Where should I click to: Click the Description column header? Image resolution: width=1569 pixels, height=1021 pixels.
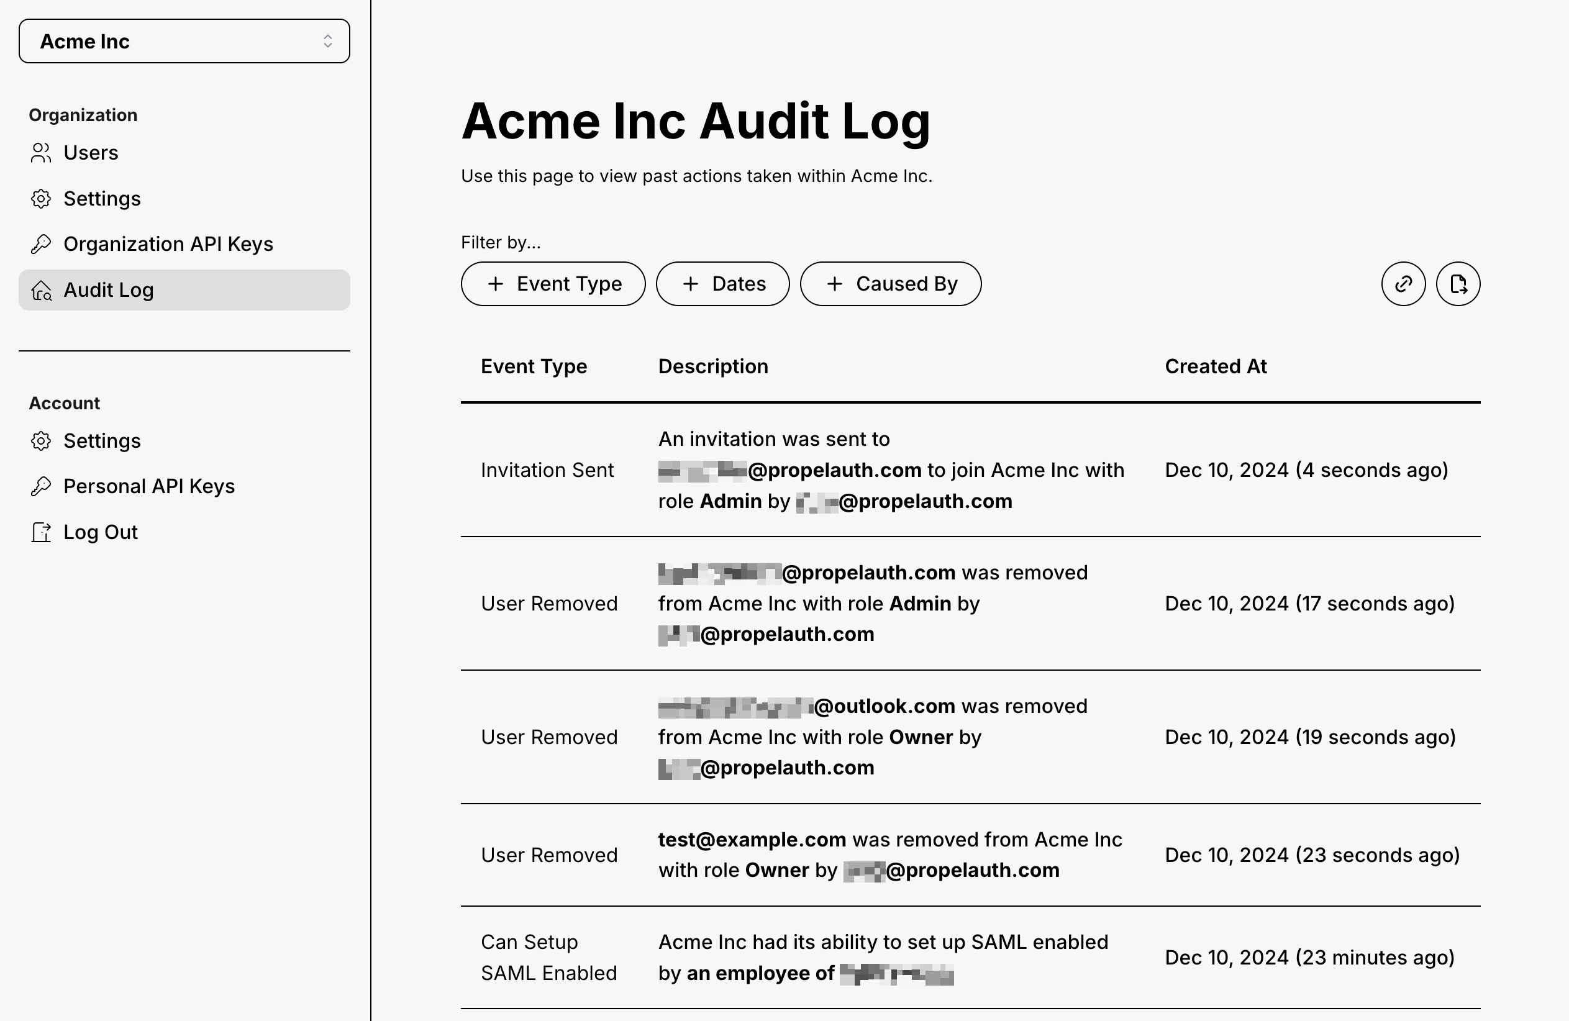(713, 366)
